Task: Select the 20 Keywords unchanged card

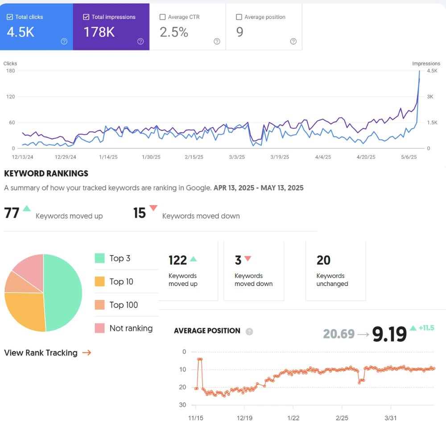Action: (x=335, y=271)
